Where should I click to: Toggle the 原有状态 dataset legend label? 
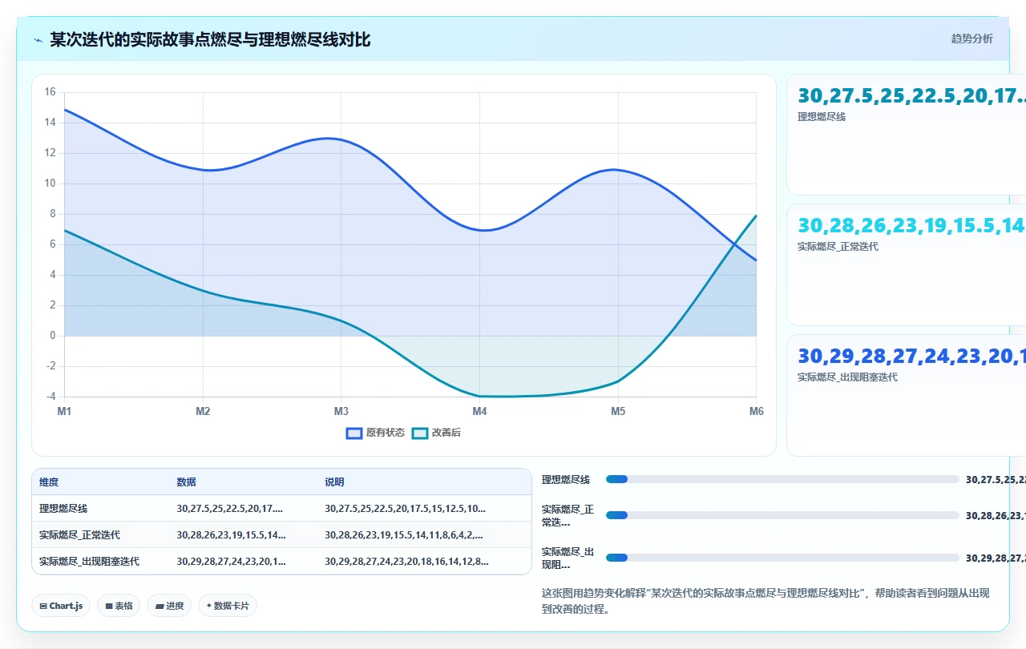(386, 433)
